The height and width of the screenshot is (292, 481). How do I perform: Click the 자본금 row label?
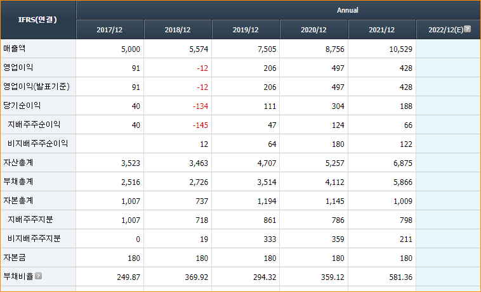point(14,257)
